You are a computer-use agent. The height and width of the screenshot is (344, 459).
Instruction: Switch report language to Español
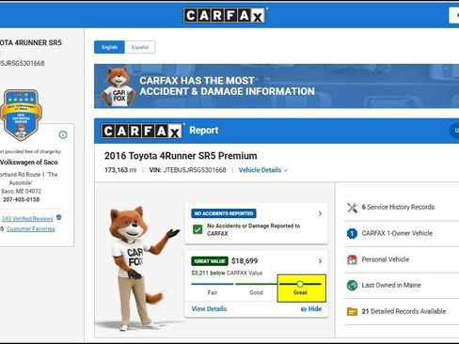click(140, 47)
